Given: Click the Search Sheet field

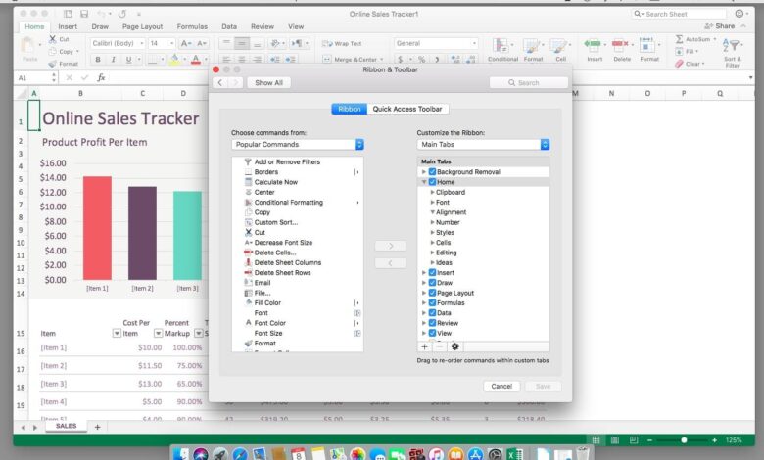Looking at the screenshot, I should [x=679, y=14].
